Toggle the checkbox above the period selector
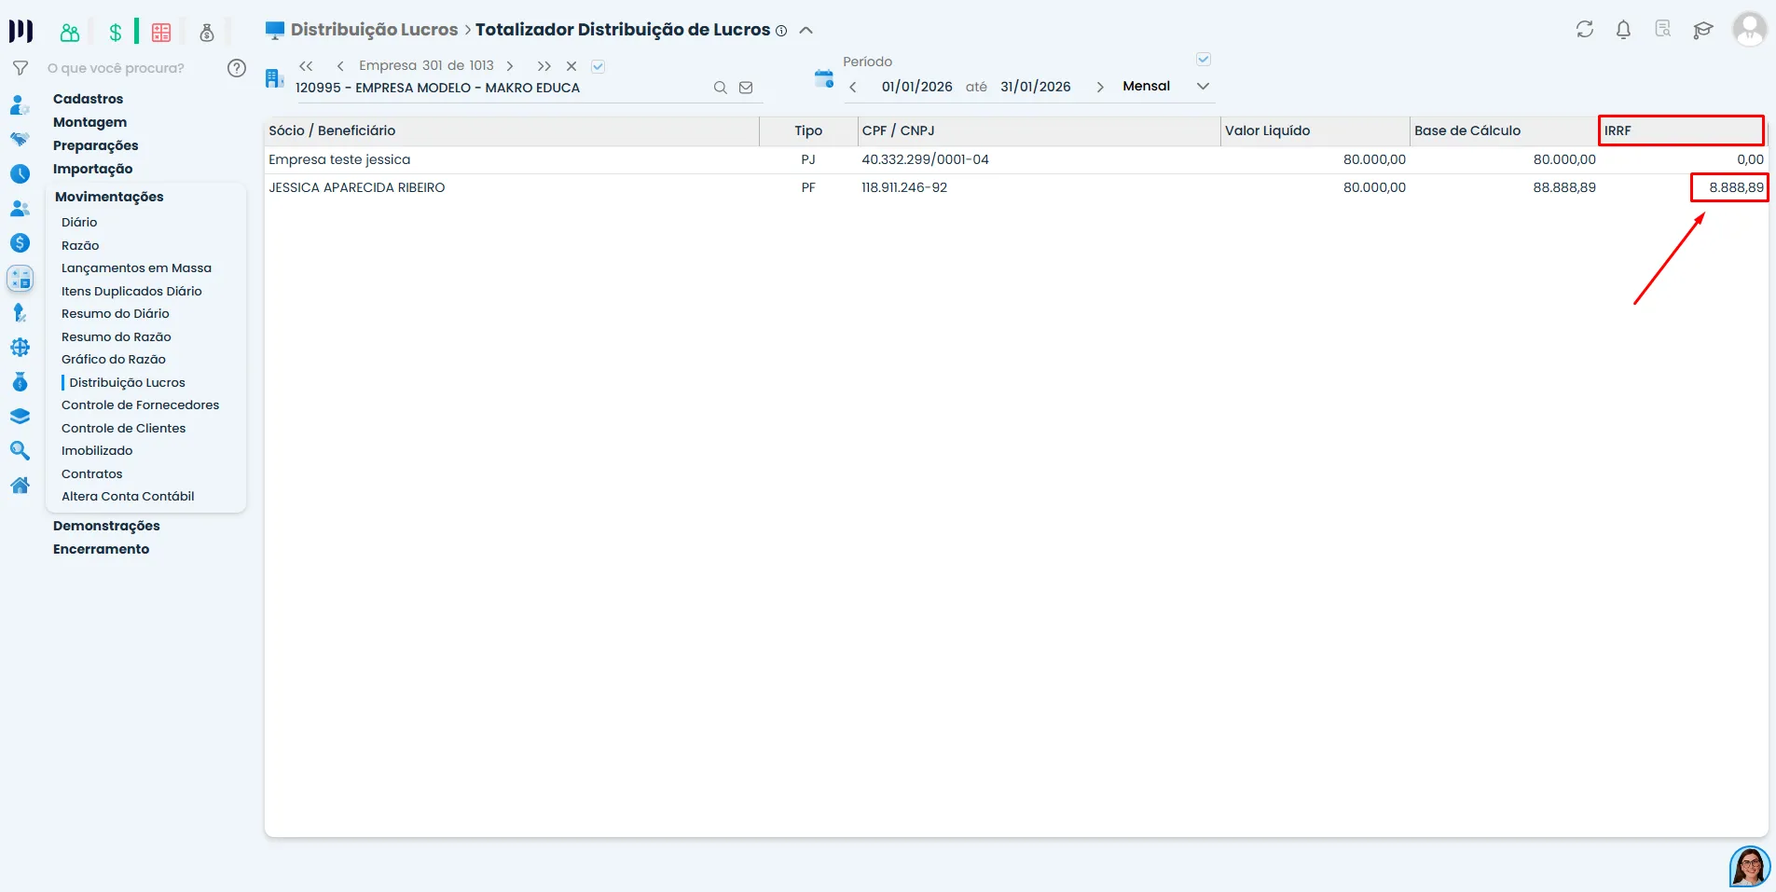 click(x=1204, y=60)
